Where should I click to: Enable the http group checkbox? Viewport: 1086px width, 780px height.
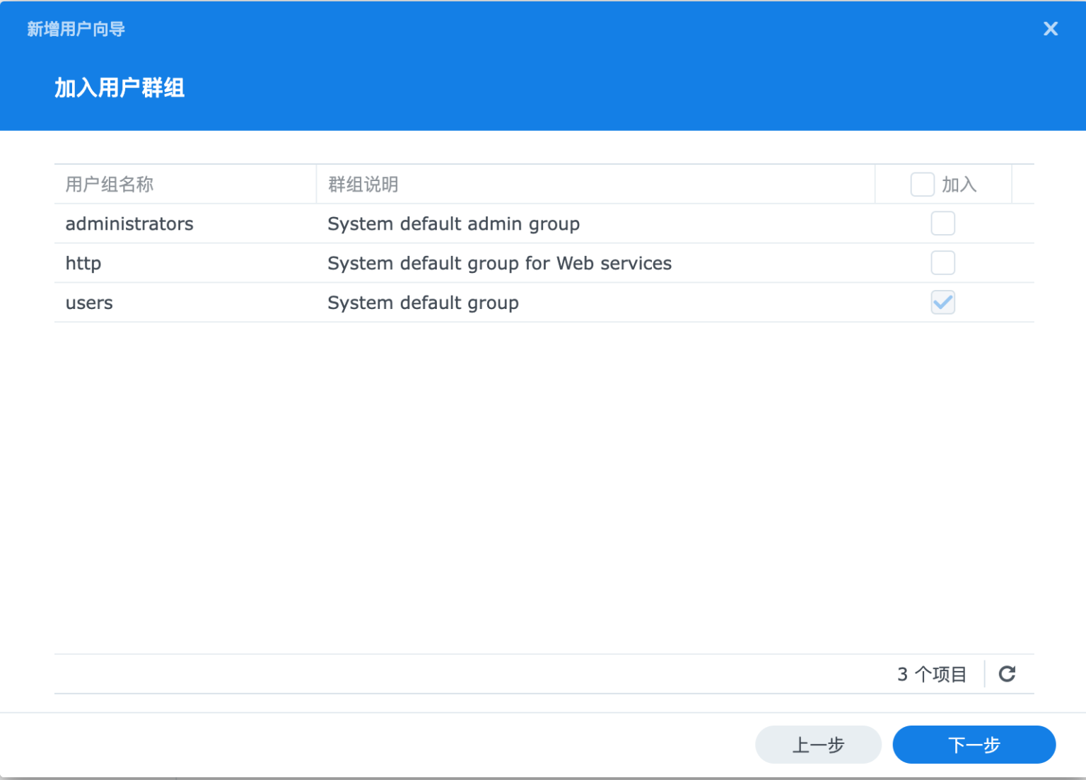[x=942, y=263]
